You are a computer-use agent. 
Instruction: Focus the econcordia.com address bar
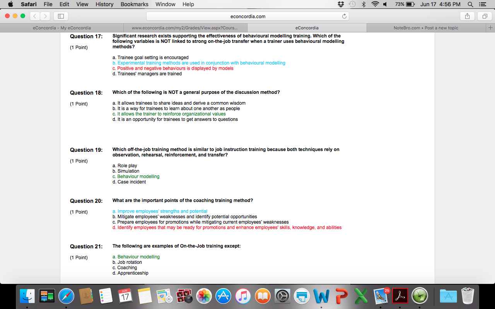pos(247,16)
